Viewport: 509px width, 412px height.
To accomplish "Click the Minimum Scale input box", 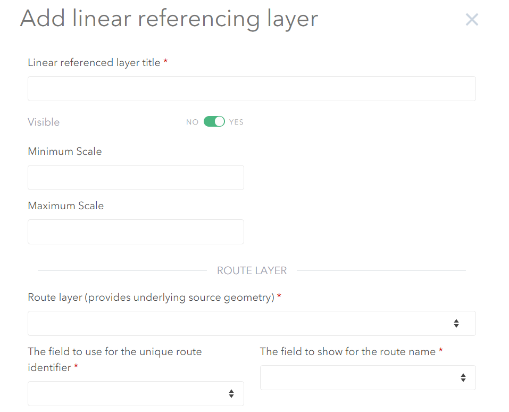I will pyautogui.click(x=136, y=177).
